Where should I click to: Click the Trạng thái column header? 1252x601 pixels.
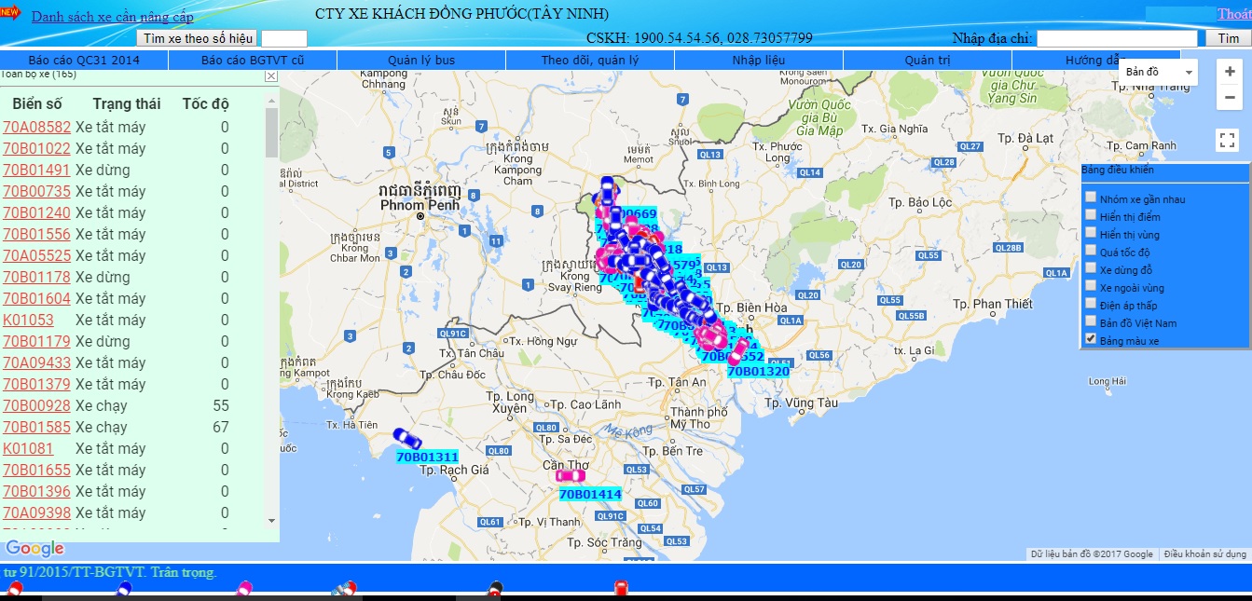click(x=127, y=103)
